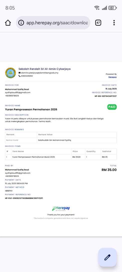Click the school logo emblem
122x272 pixels.
tap(10, 73)
